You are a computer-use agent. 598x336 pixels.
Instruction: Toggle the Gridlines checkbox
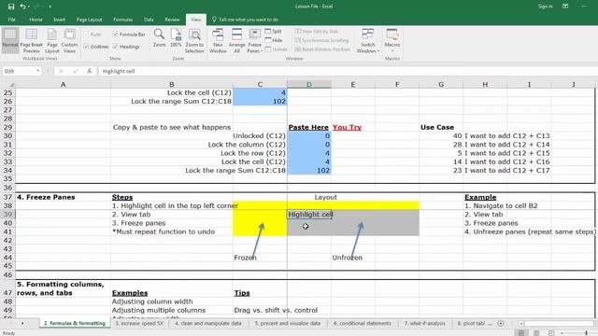pyautogui.click(x=96, y=47)
